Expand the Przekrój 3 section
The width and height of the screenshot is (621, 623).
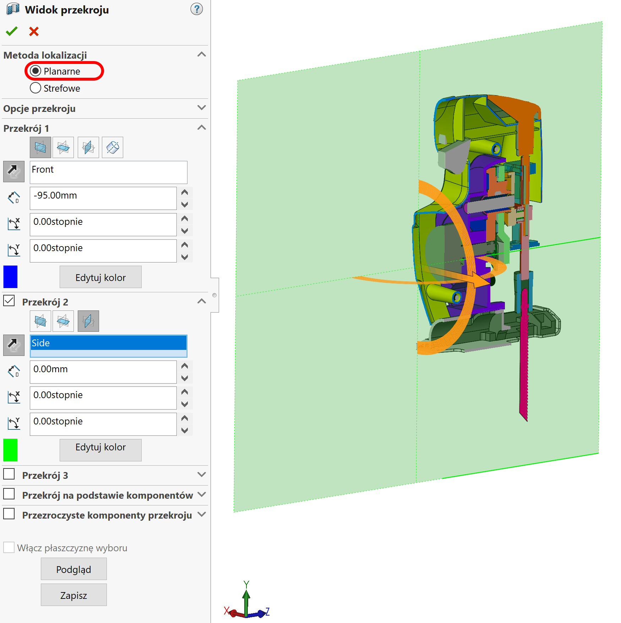coord(202,475)
